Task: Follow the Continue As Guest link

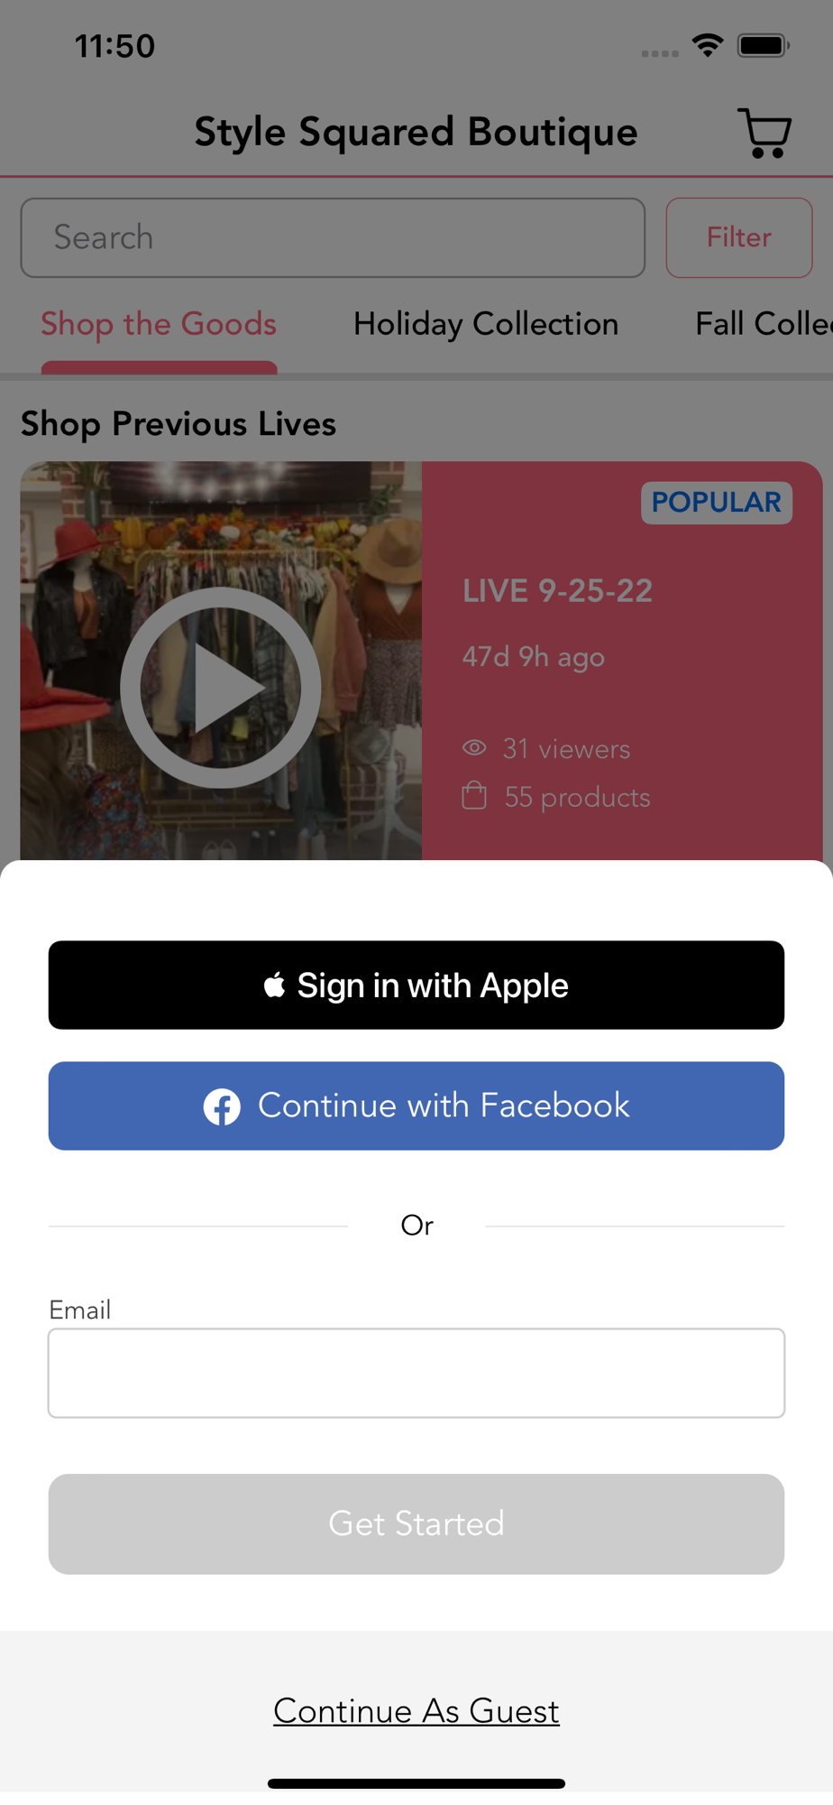Action: point(416,1711)
